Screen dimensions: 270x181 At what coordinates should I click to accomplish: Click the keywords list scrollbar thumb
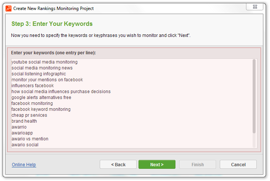(x=254, y=96)
